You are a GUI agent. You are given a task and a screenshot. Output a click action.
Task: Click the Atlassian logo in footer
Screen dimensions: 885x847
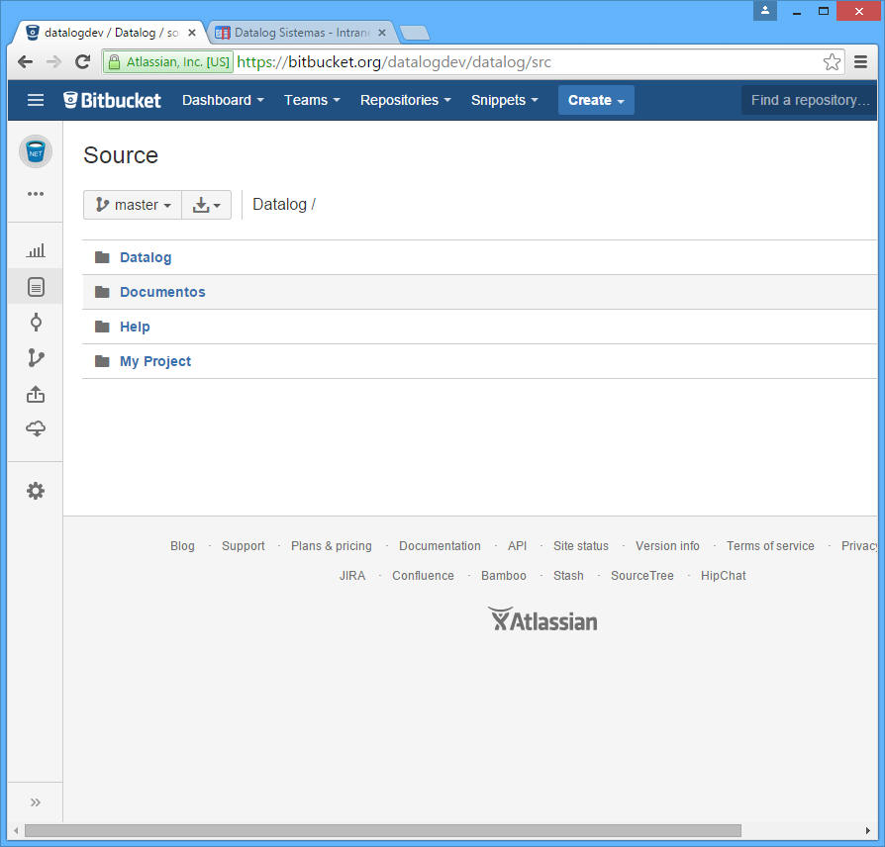coord(542,619)
